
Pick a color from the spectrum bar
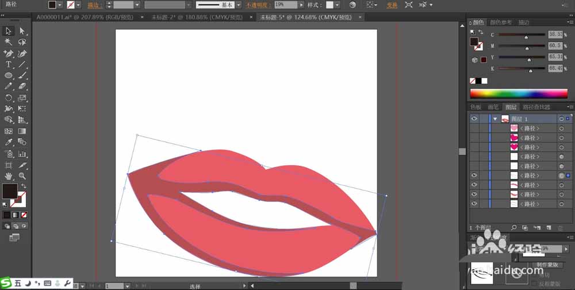click(519, 94)
